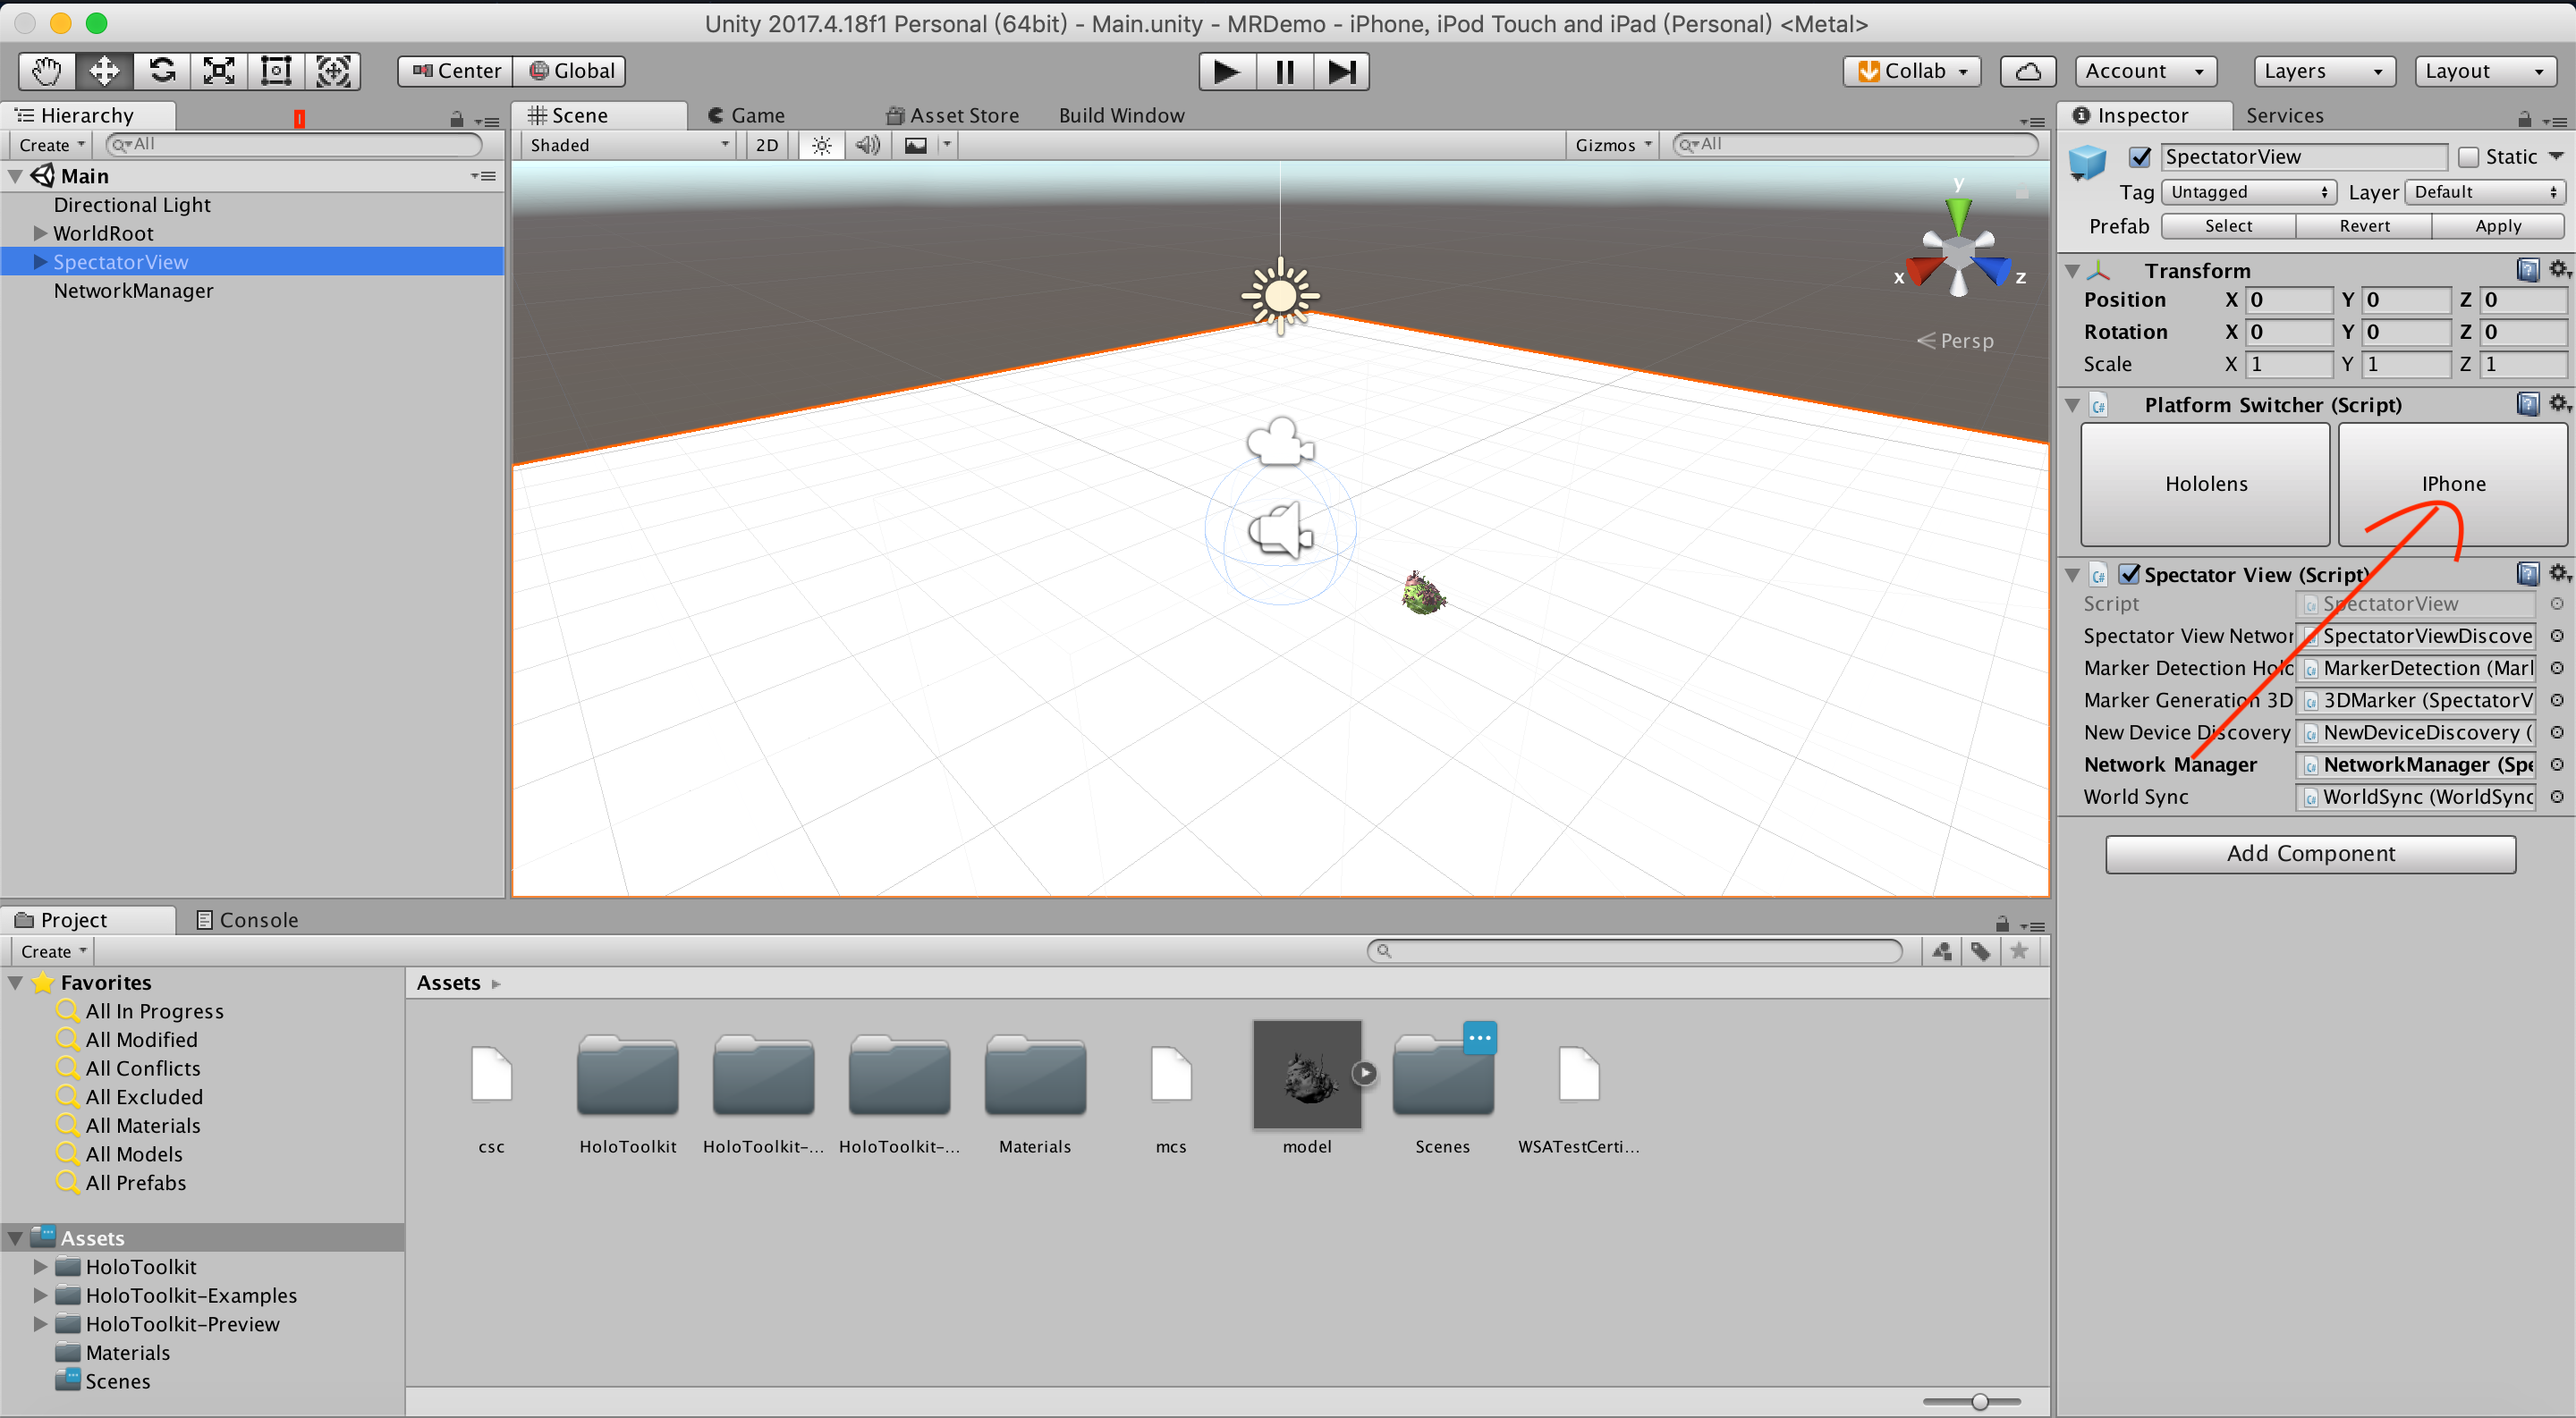Click search by label tag icon
The image size is (2576, 1418).
pos(1980,951)
